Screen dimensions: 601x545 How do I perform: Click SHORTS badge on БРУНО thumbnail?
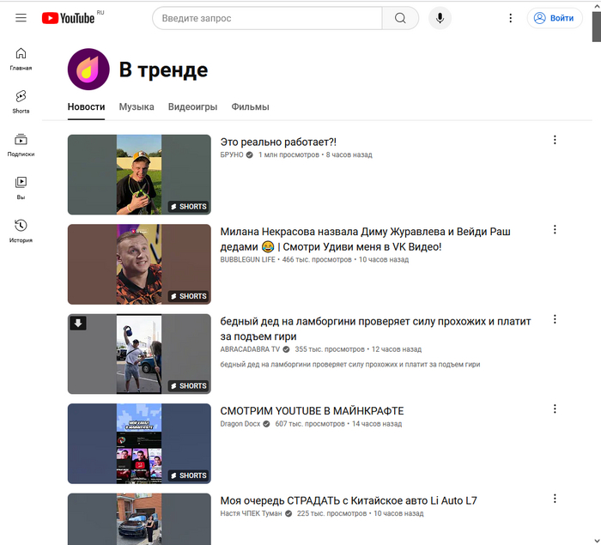click(x=188, y=207)
